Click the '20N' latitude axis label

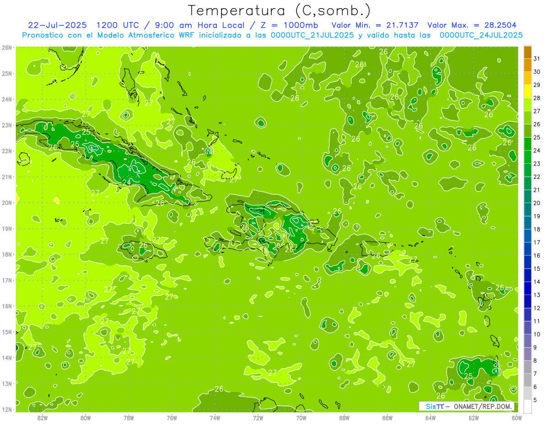click(x=7, y=203)
